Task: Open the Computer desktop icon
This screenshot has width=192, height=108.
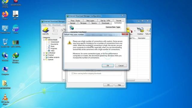Action: (5, 71)
